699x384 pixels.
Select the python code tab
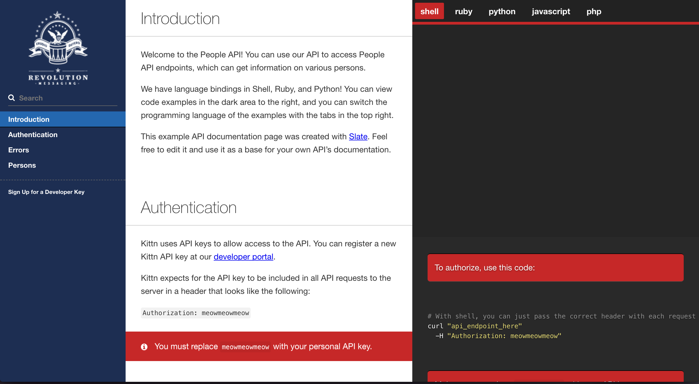click(502, 11)
